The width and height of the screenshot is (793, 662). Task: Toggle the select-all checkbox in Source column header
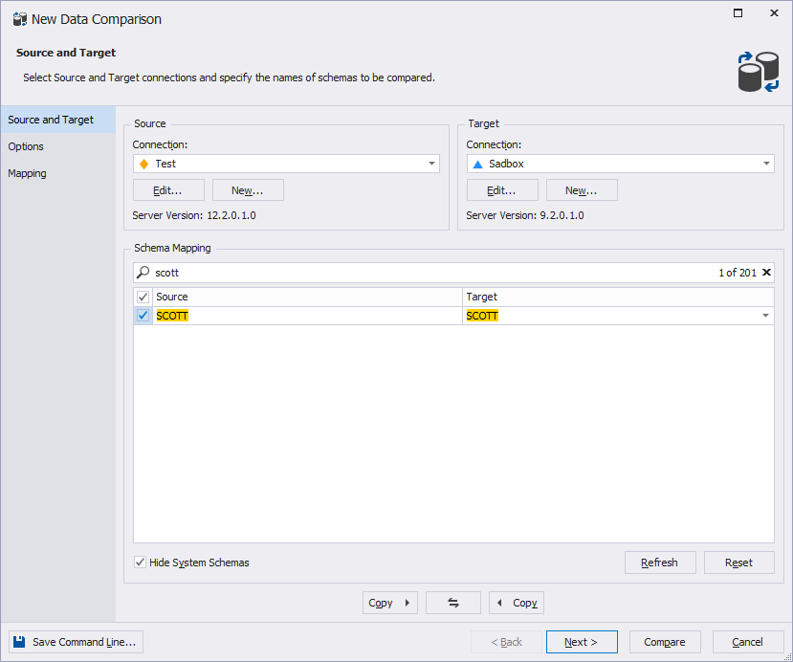tap(143, 297)
